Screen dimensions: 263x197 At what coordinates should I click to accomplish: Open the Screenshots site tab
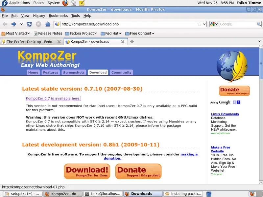pos(74,73)
